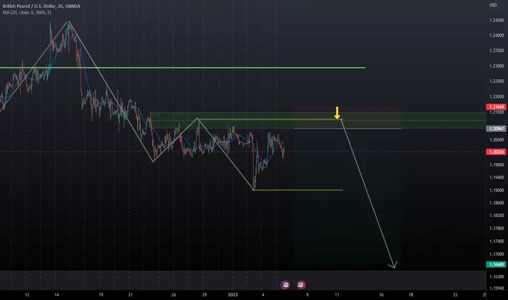Click the 1.18600 price axis label
The height and width of the screenshot is (300, 508).
(497, 203)
